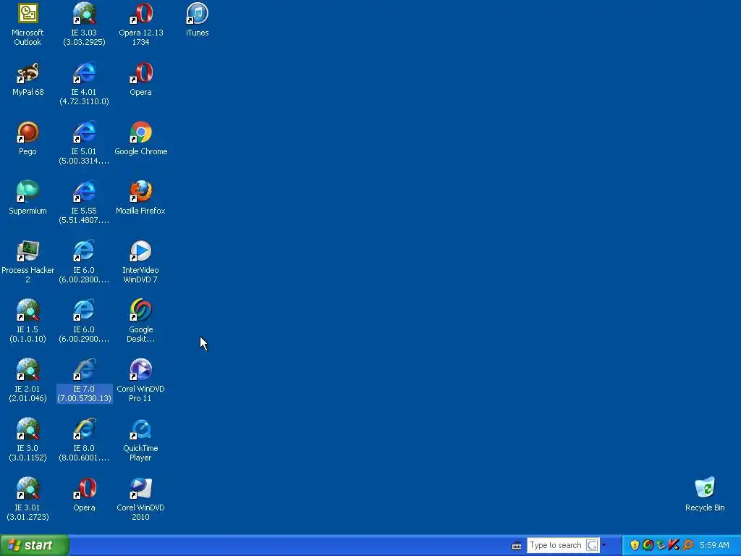The width and height of the screenshot is (741, 556).
Task: Click the yellow security shield tray icon
Action: (x=635, y=545)
